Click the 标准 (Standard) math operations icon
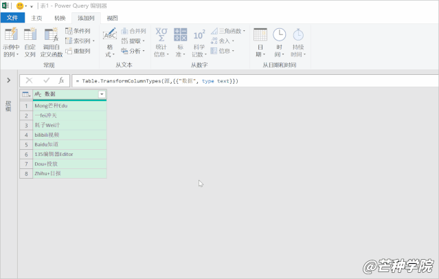 pyautogui.click(x=181, y=36)
